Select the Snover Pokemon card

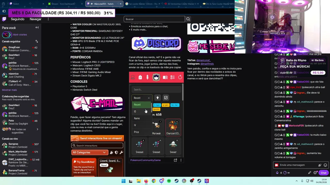[173, 146]
